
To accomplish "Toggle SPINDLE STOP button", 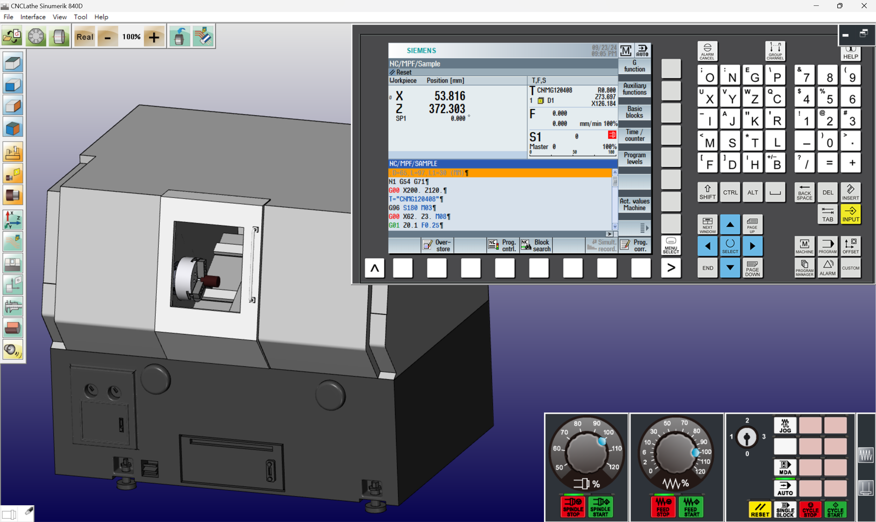I will pos(573,507).
